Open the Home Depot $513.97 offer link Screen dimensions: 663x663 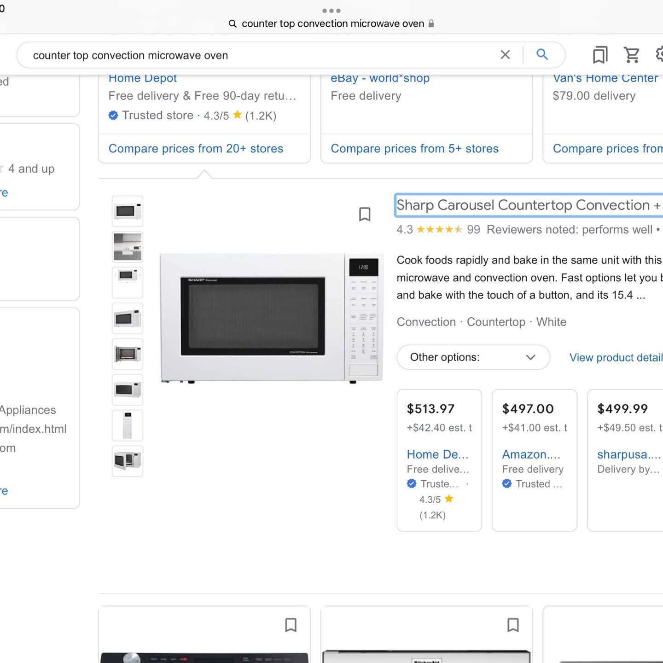437,454
